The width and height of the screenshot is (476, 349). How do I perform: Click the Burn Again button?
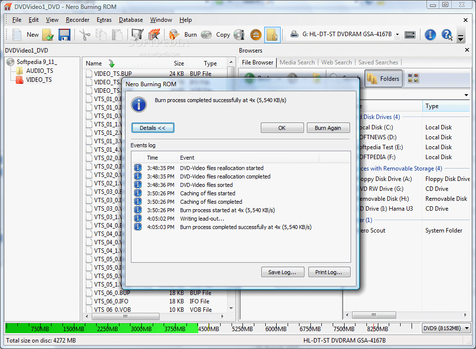coord(328,128)
